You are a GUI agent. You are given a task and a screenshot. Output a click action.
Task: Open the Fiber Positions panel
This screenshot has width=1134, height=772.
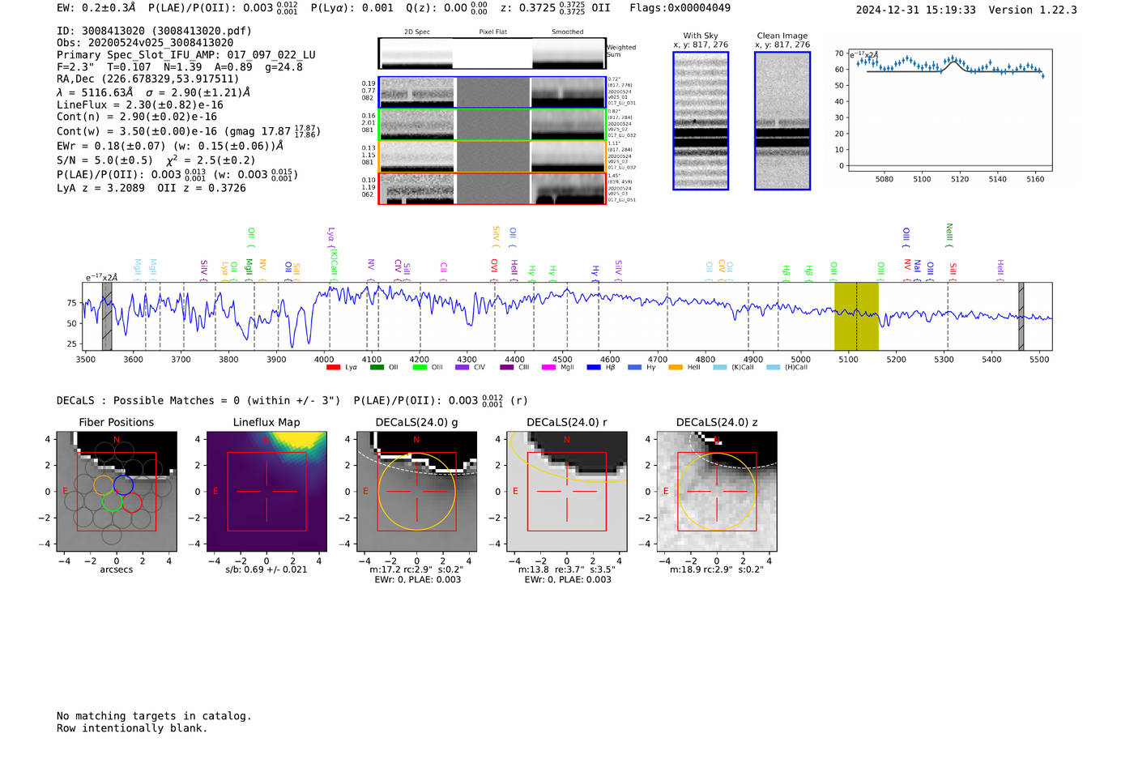point(117,492)
